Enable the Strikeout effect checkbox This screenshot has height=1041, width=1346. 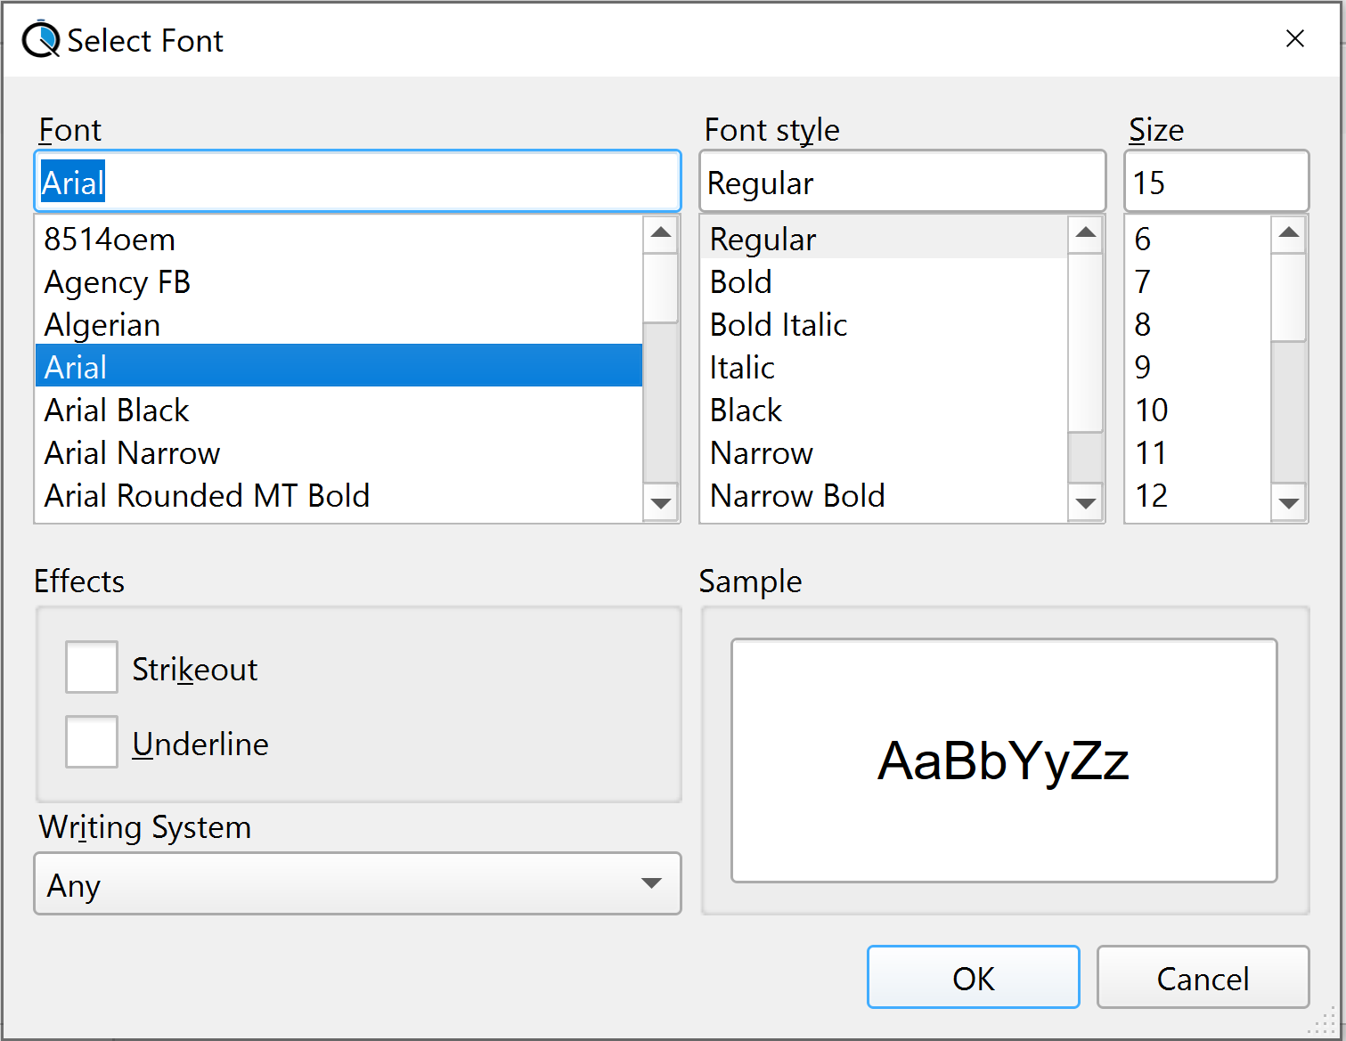92,667
